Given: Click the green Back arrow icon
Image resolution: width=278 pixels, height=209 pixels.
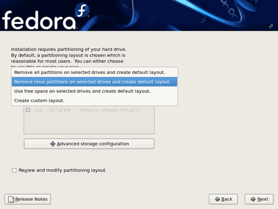Looking at the screenshot, I should 217,199.
